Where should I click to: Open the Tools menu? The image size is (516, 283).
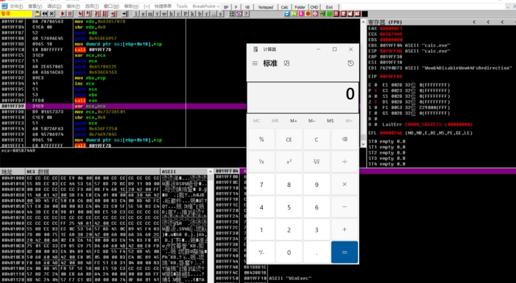(182, 6)
